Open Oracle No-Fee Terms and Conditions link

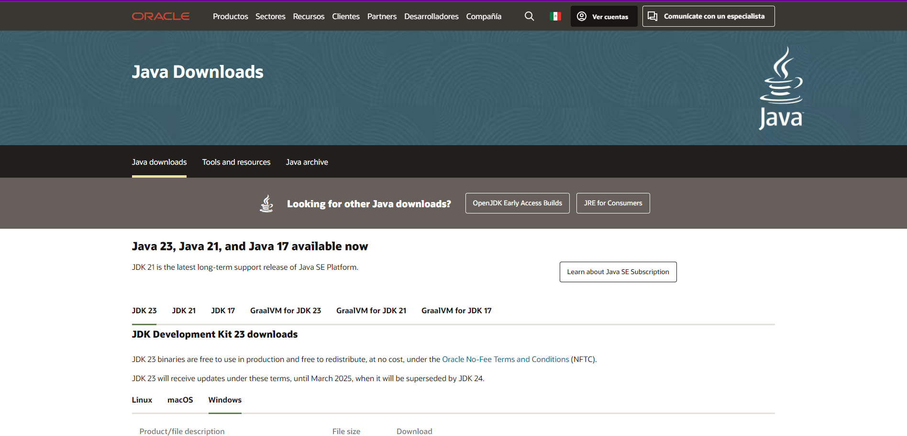pyautogui.click(x=506, y=359)
